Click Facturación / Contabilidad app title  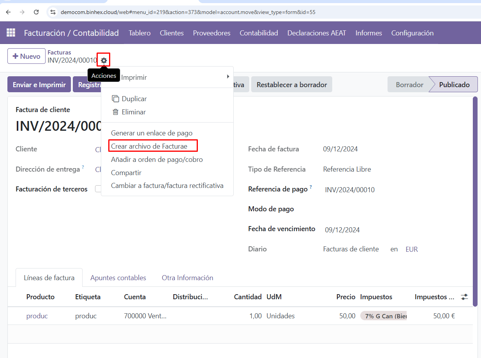[71, 33]
